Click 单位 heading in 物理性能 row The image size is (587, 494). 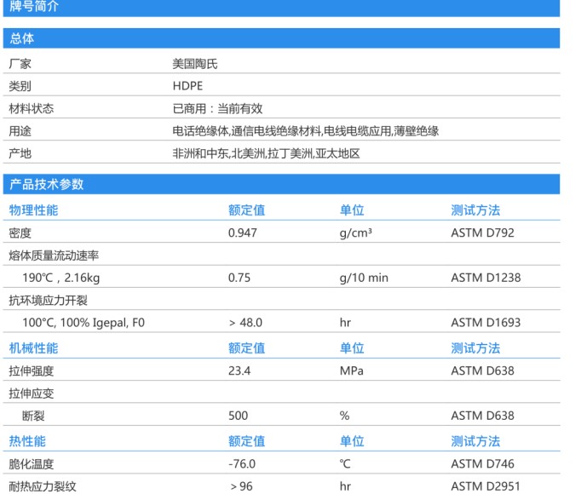click(352, 210)
